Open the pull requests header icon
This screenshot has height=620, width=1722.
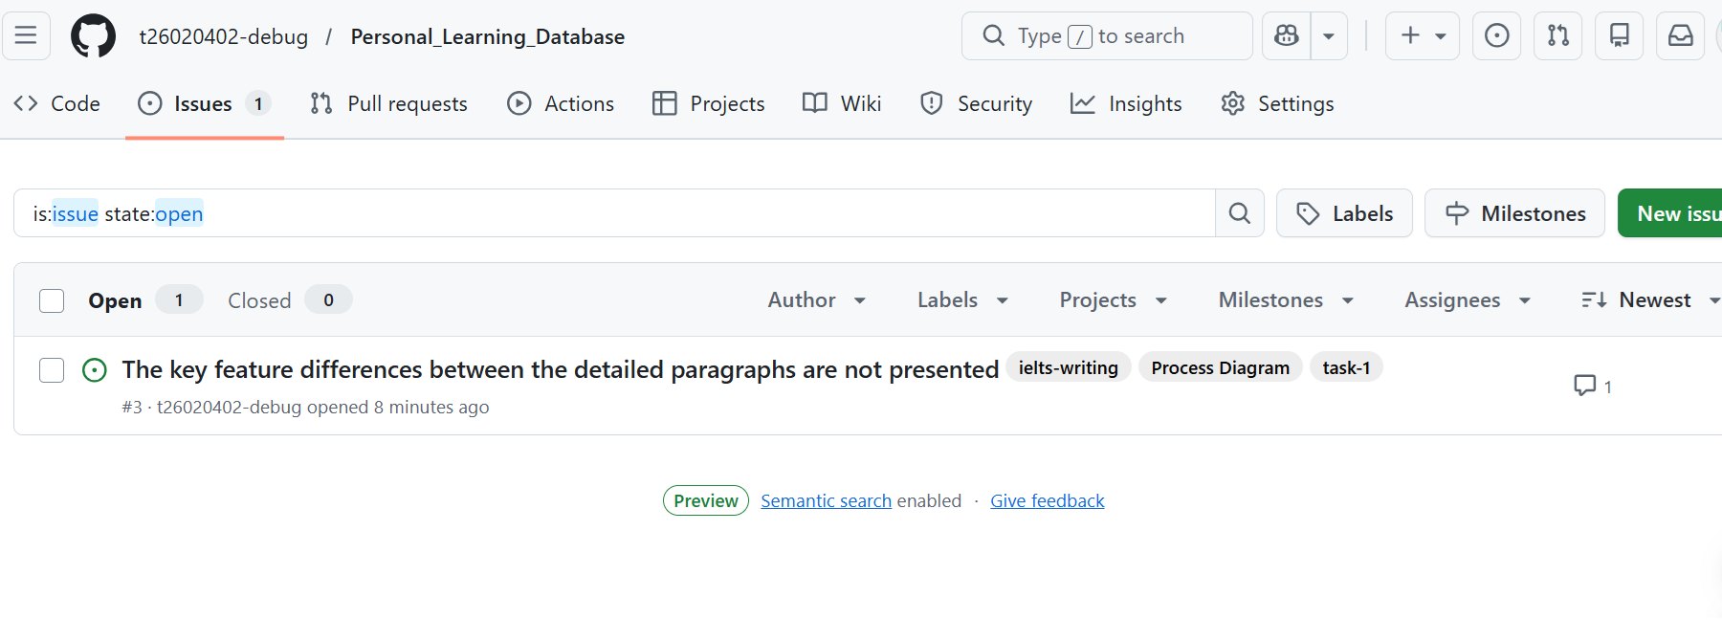click(x=1557, y=36)
